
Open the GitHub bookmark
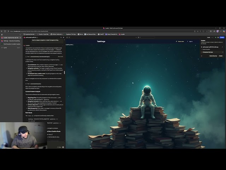tap(56, 34)
